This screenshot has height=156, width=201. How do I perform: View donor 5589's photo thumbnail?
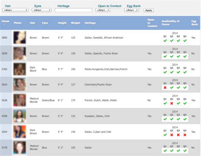[x=20, y=116]
